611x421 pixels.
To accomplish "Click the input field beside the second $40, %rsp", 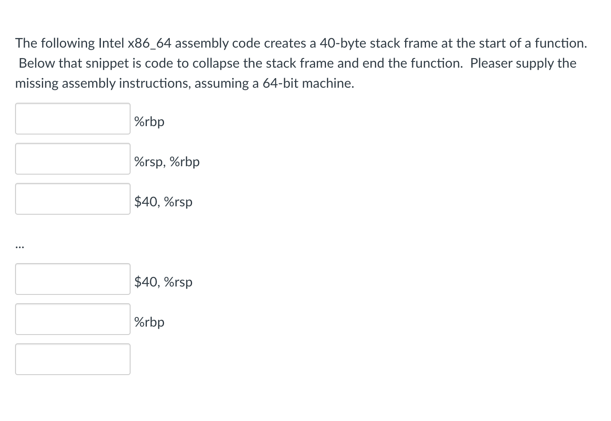I will pos(72,279).
